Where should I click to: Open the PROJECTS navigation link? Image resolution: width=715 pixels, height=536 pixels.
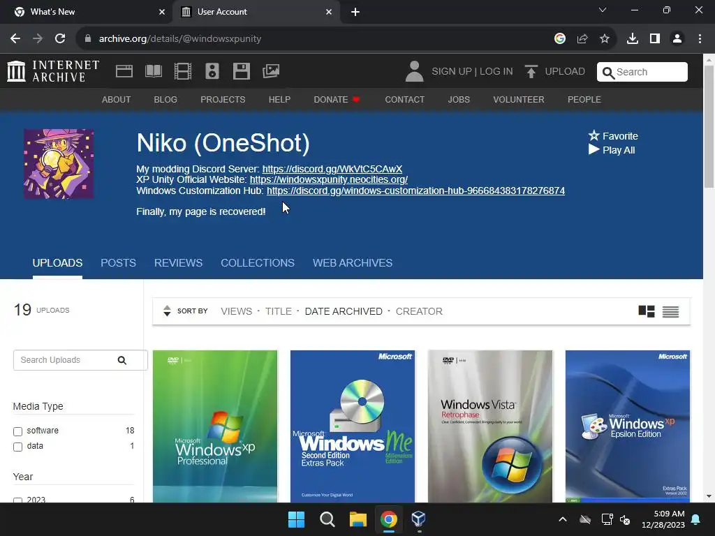223,99
